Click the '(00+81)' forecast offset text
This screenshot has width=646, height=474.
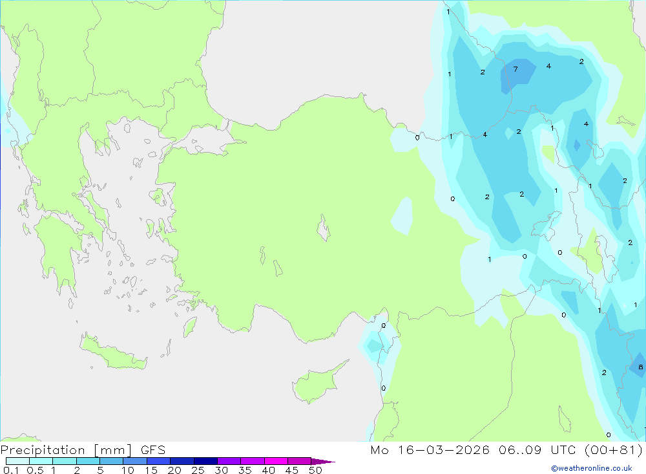click(614, 449)
